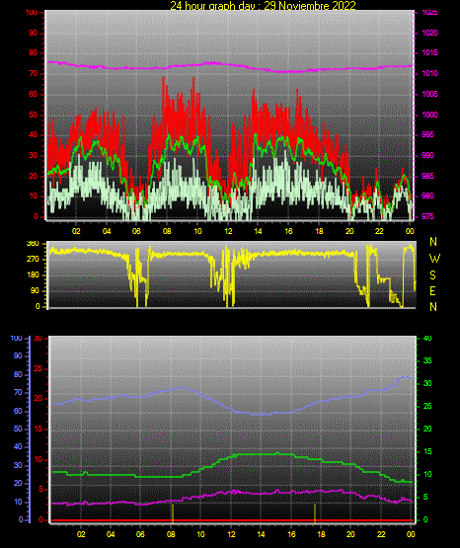Image resolution: width=460 pixels, height=548 pixels.
Task: Click the N compass label at top
Action: coord(433,242)
